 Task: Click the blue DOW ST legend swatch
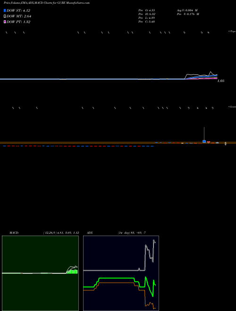[x=5, y=10]
